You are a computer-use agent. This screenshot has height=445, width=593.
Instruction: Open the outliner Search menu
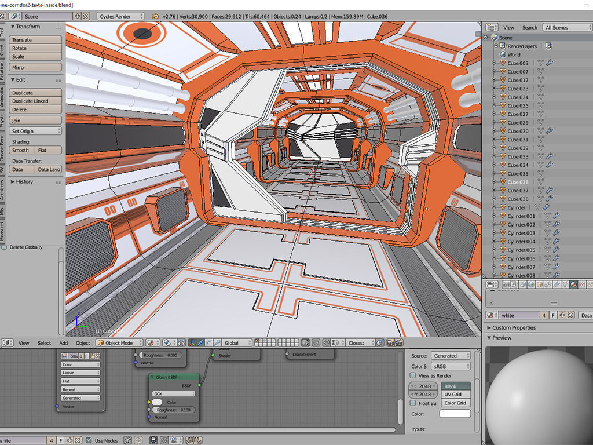pyautogui.click(x=529, y=27)
